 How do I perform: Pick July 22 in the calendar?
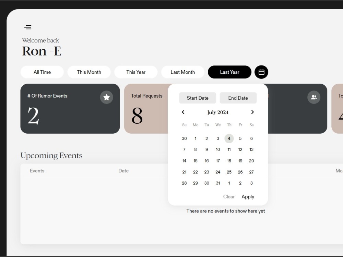196,172
